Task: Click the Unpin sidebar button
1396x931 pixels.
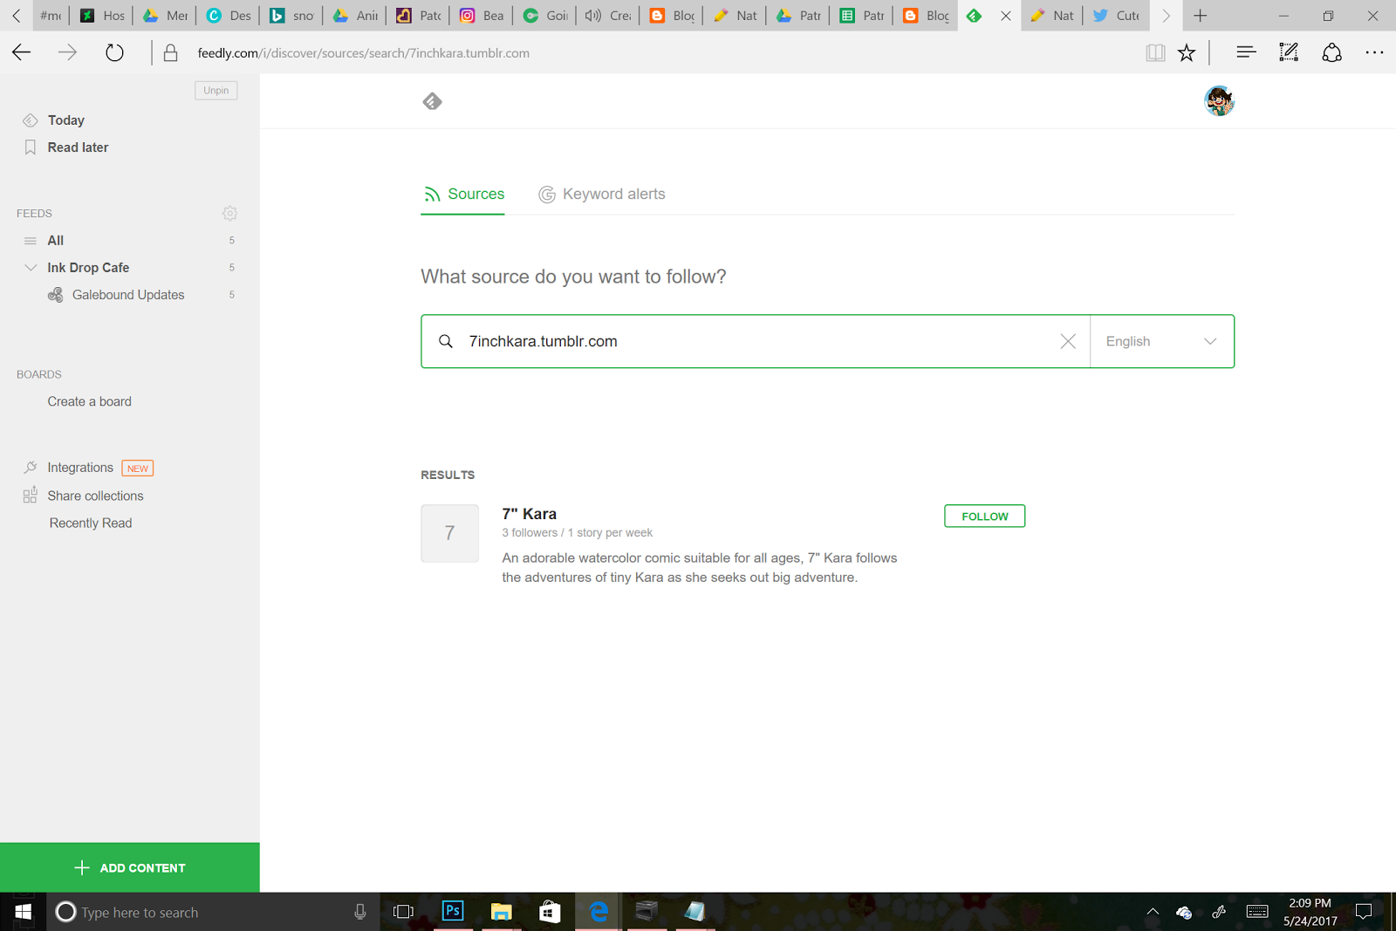Action: (x=216, y=91)
